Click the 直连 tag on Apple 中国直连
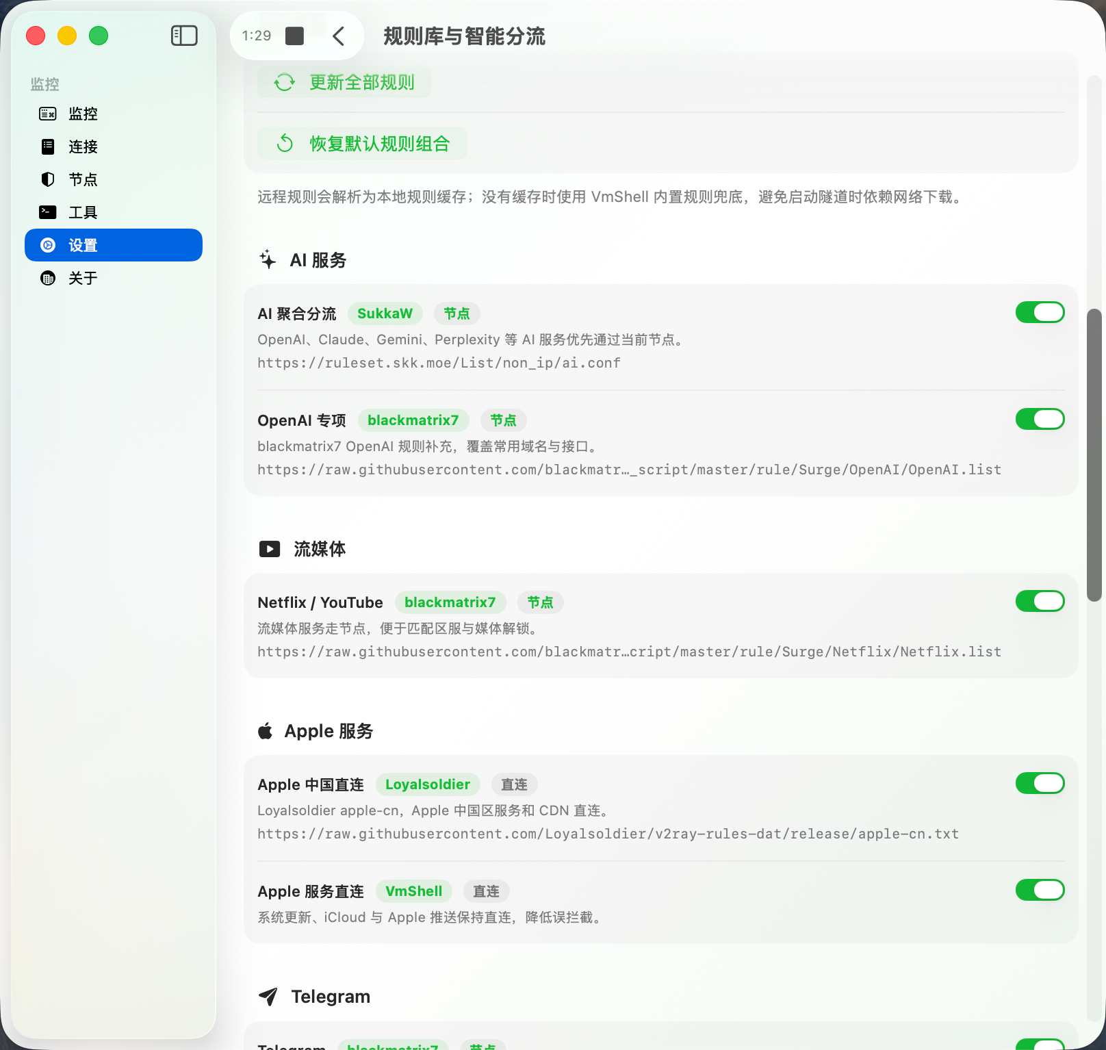The image size is (1106, 1050). [x=515, y=784]
